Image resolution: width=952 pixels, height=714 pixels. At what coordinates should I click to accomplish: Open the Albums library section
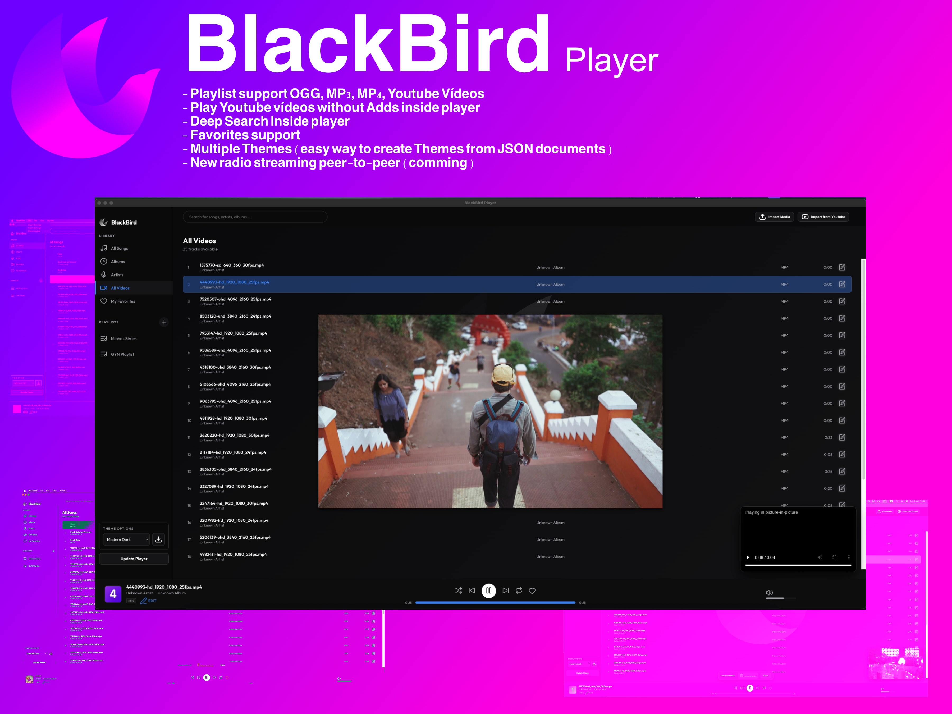104,261
